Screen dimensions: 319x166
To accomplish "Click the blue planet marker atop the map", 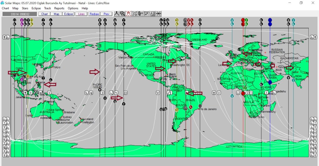I will (x=270, y=20).
